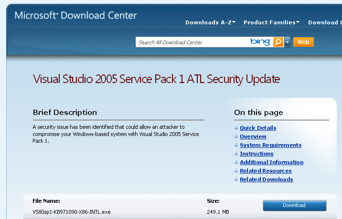Open the cut-off Download menu in header
342x219 pixels.
tap(325, 22)
